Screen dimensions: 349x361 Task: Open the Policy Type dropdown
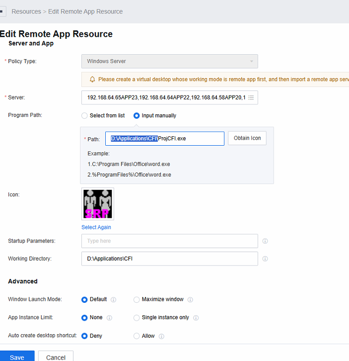169,61
